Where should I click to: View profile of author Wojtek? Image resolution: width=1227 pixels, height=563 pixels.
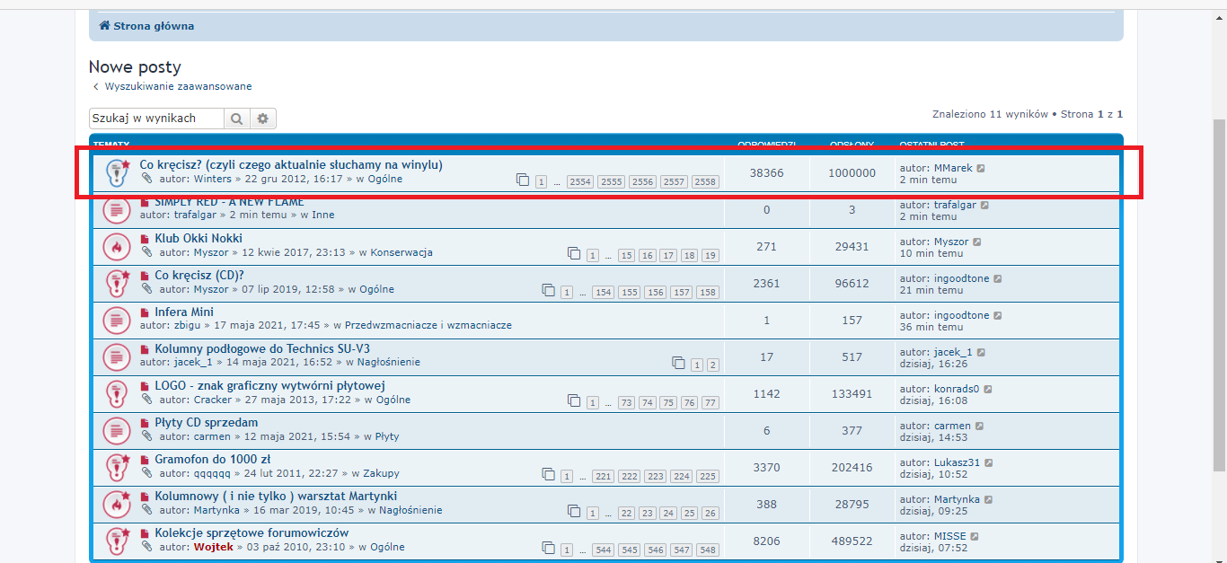[x=212, y=547]
